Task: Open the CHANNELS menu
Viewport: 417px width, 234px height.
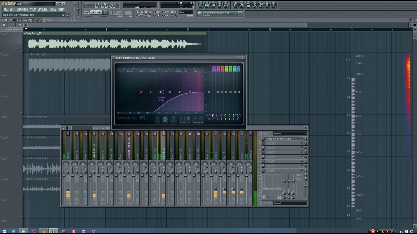Action: (x=22, y=9)
